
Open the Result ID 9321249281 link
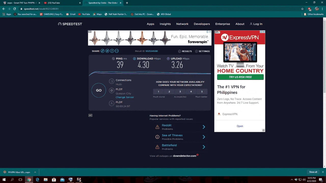click(152, 51)
